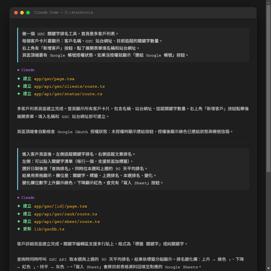Click prompt line starting '左側：可以貼入關鍵字清單'
Image resolution: width=271 pixels, height=271 pixels.
click(x=77, y=161)
